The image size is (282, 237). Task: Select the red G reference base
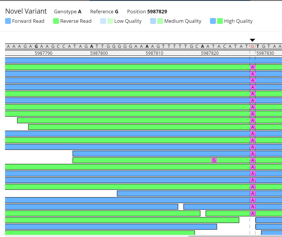coord(252,46)
